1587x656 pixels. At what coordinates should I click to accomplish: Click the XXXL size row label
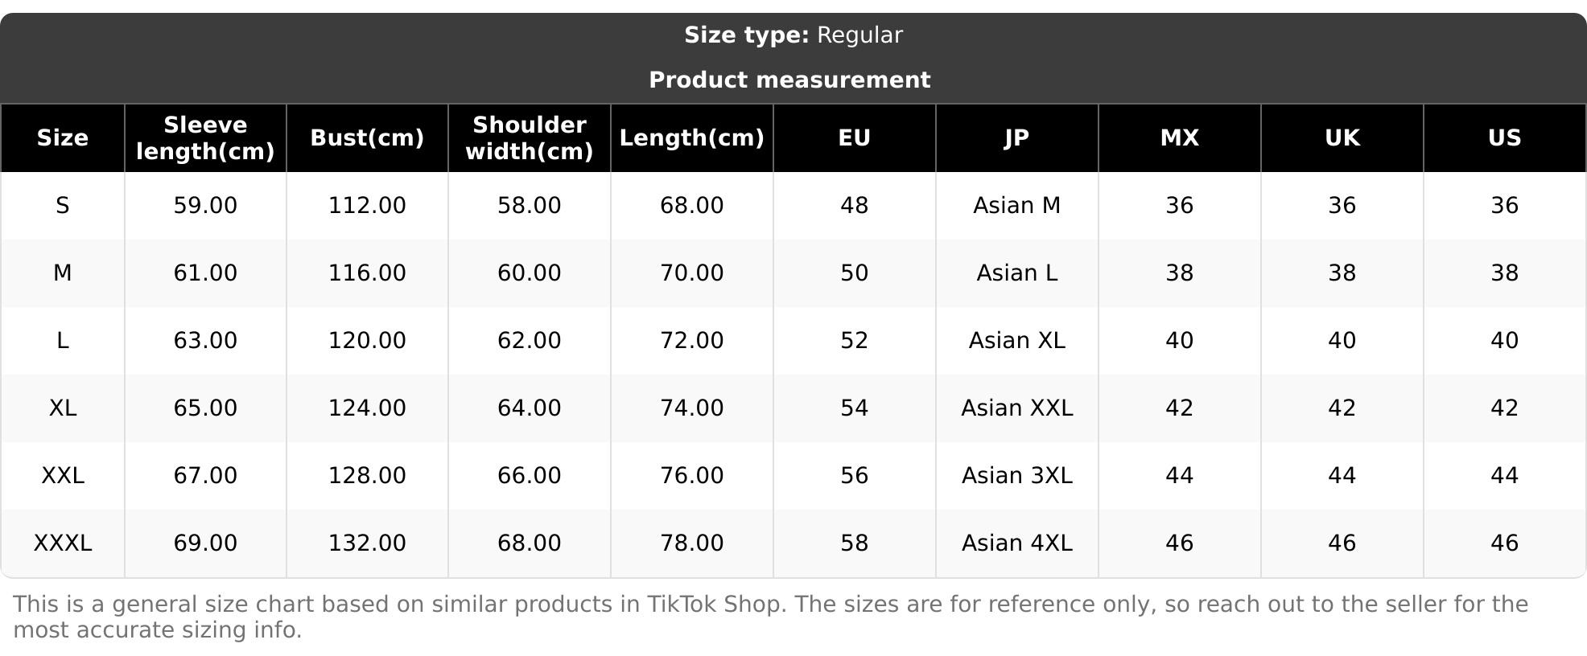63,543
